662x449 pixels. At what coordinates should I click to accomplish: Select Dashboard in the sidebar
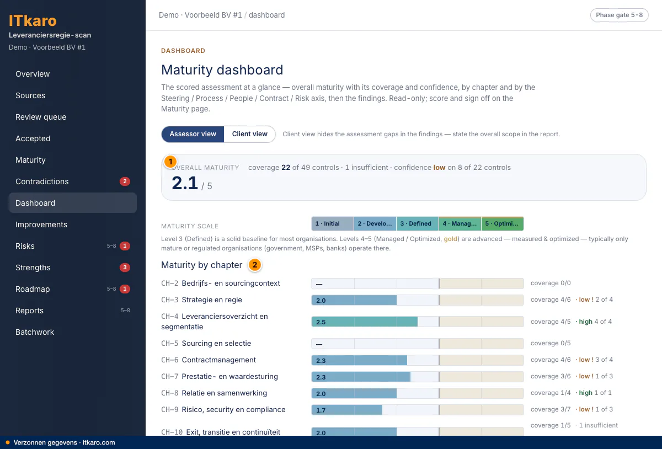pos(73,203)
